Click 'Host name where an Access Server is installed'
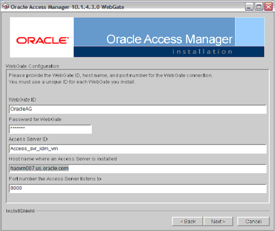The width and height of the screenshot is (275, 231). pyautogui.click(x=63, y=159)
